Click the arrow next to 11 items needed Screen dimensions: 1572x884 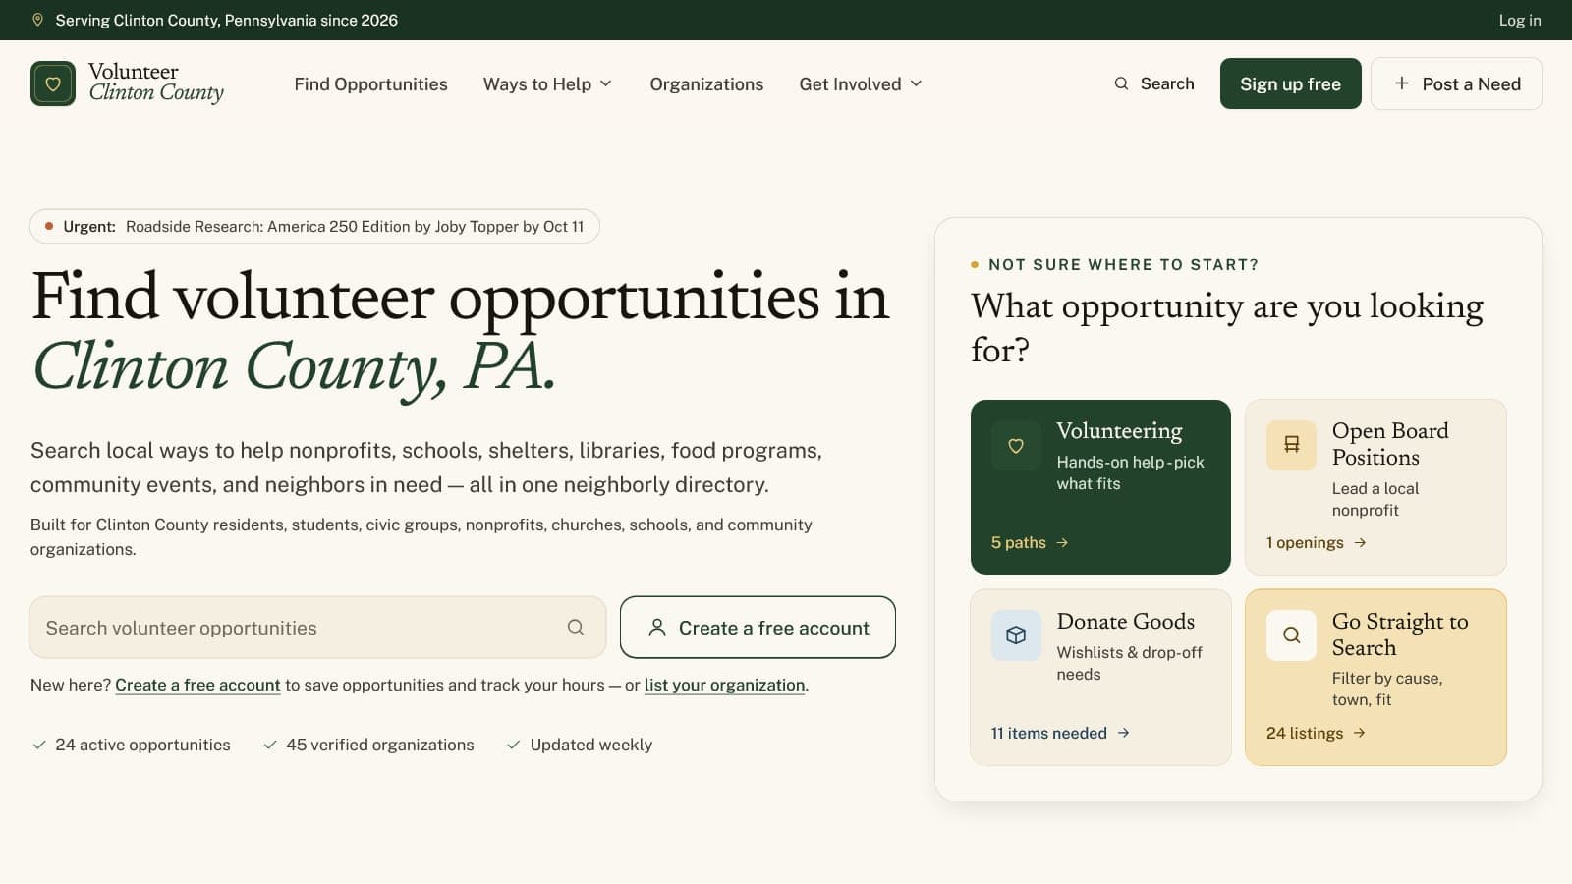point(1123,733)
